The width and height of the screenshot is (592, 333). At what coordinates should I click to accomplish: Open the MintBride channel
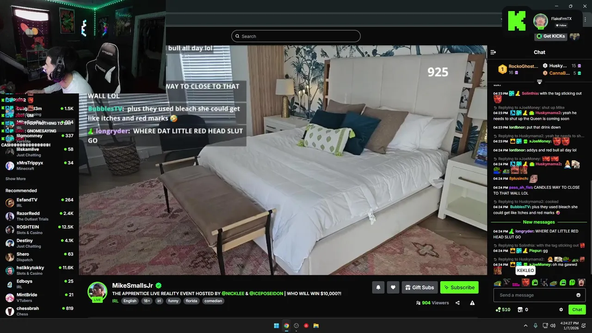tap(39, 297)
